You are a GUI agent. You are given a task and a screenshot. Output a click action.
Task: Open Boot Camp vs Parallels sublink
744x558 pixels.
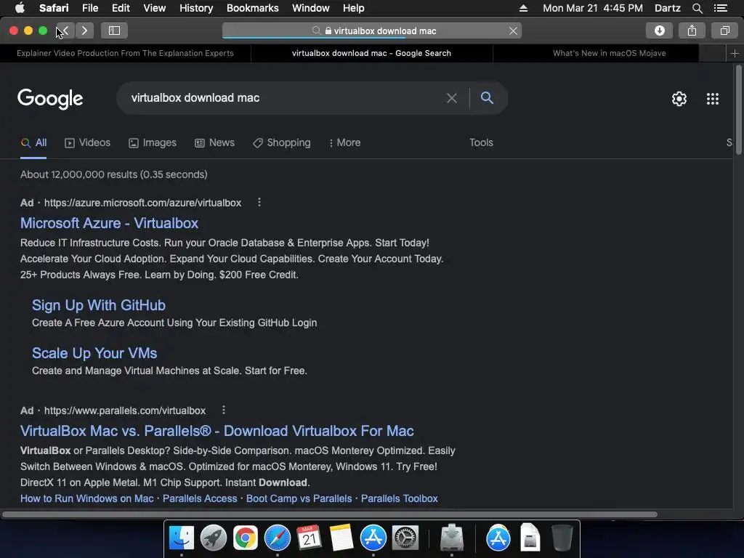point(299,498)
